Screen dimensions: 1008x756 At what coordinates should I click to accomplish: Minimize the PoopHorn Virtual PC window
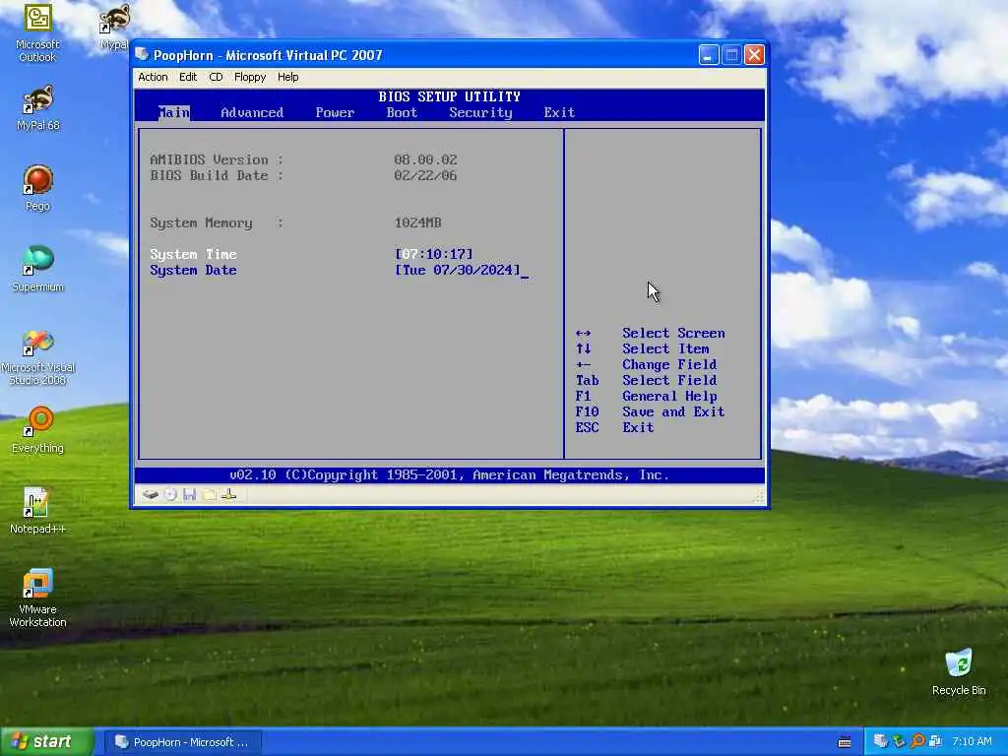click(709, 55)
